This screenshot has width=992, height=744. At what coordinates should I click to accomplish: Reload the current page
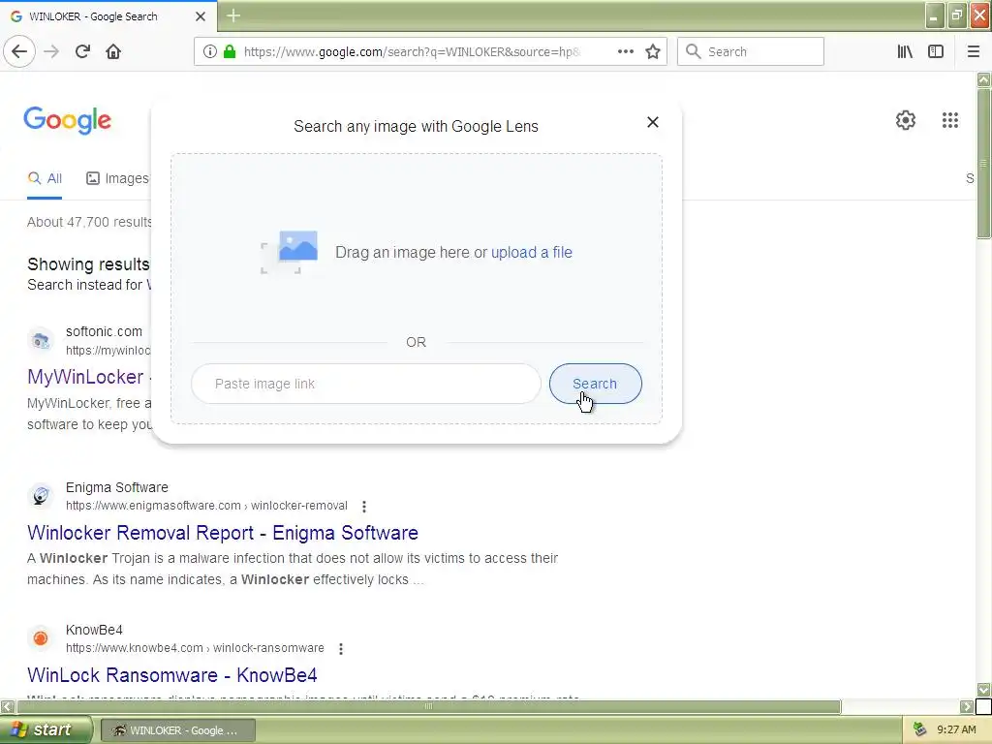(82, 51)
